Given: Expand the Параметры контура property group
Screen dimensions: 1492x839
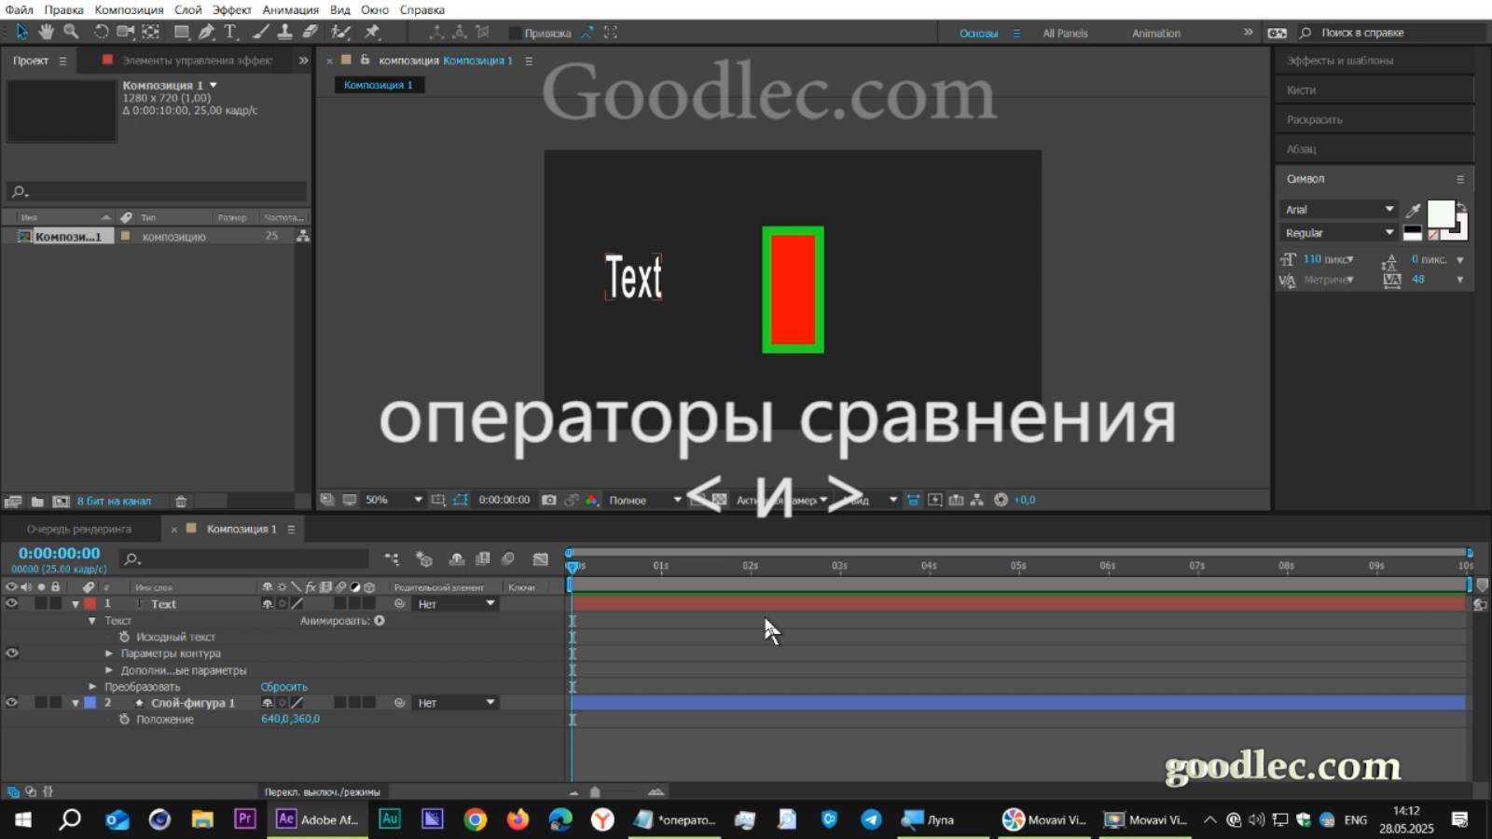Looking at the screenshot, I should coord(110,653).
